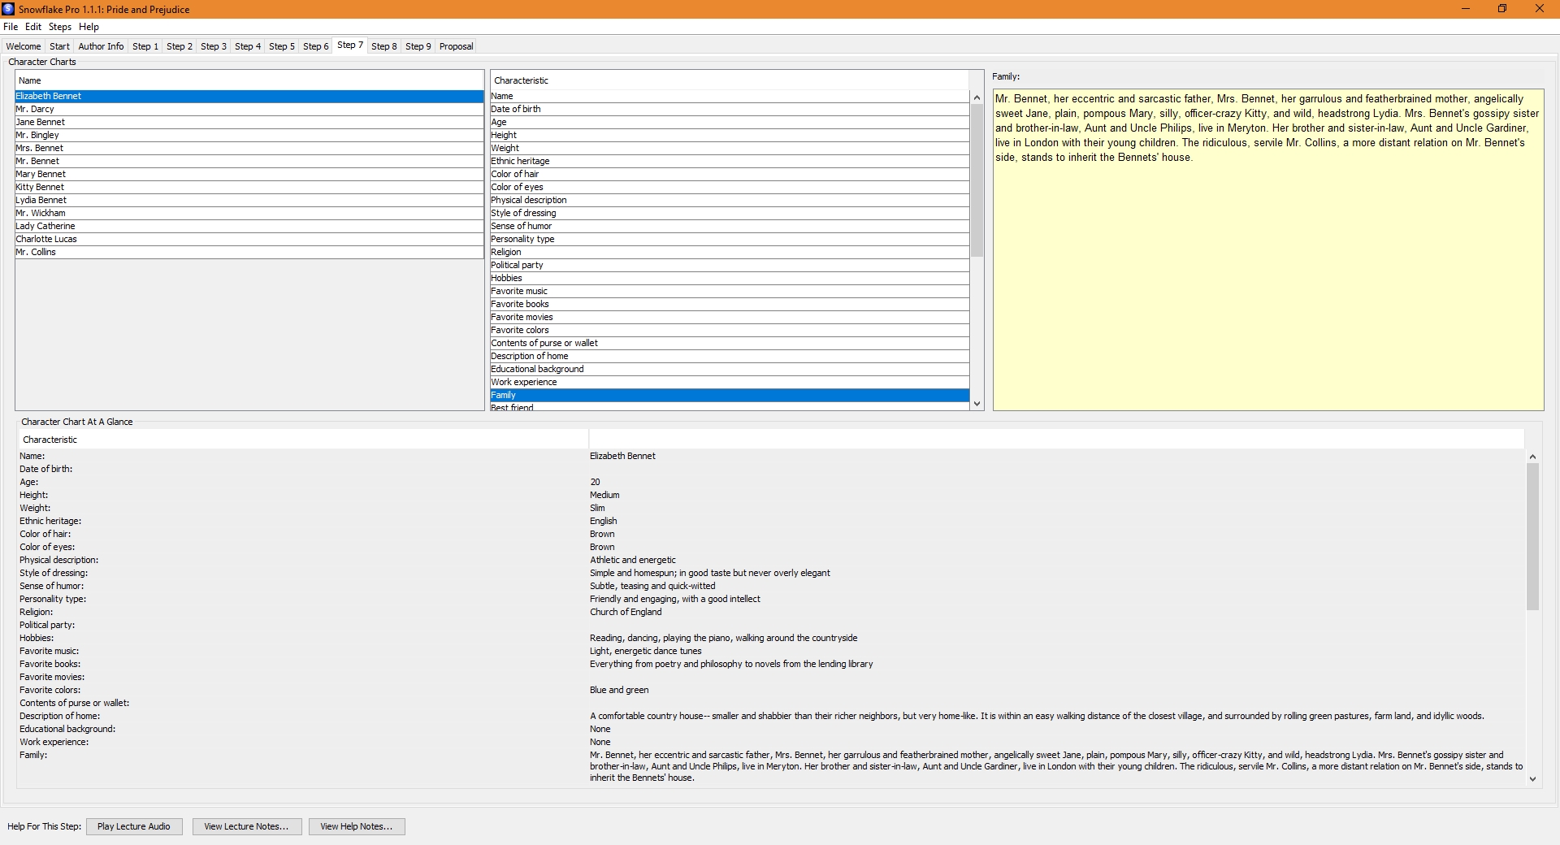Select Mr. Wickham in the character list
Screen dimensions: 1560x845
tap(249, 213)
